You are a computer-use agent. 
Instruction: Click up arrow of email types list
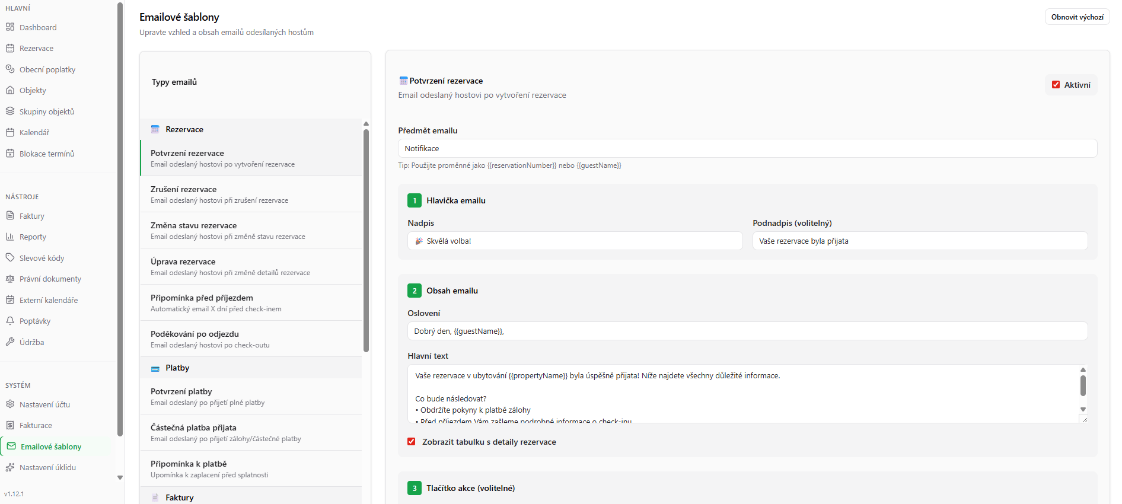pyautogui.click(x=366, y=124)
